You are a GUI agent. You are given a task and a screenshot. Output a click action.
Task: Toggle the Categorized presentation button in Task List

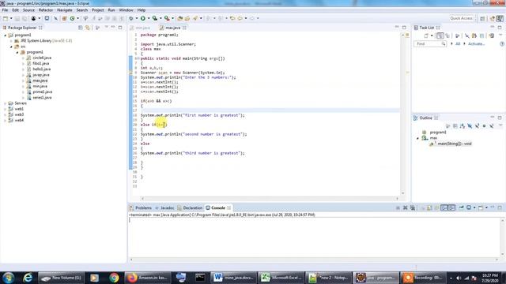tap(440, 35)
